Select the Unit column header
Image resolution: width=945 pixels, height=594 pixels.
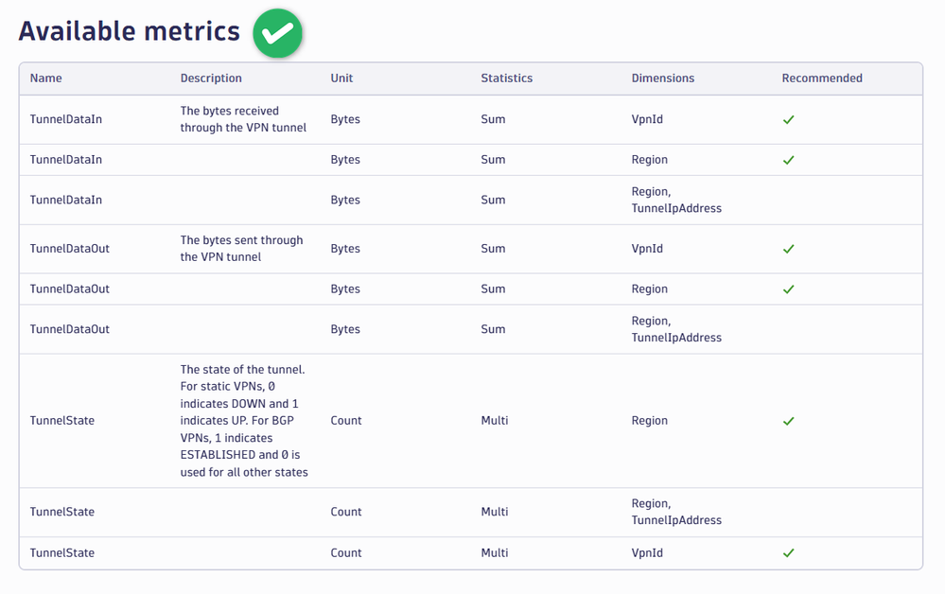click(341, 79)
